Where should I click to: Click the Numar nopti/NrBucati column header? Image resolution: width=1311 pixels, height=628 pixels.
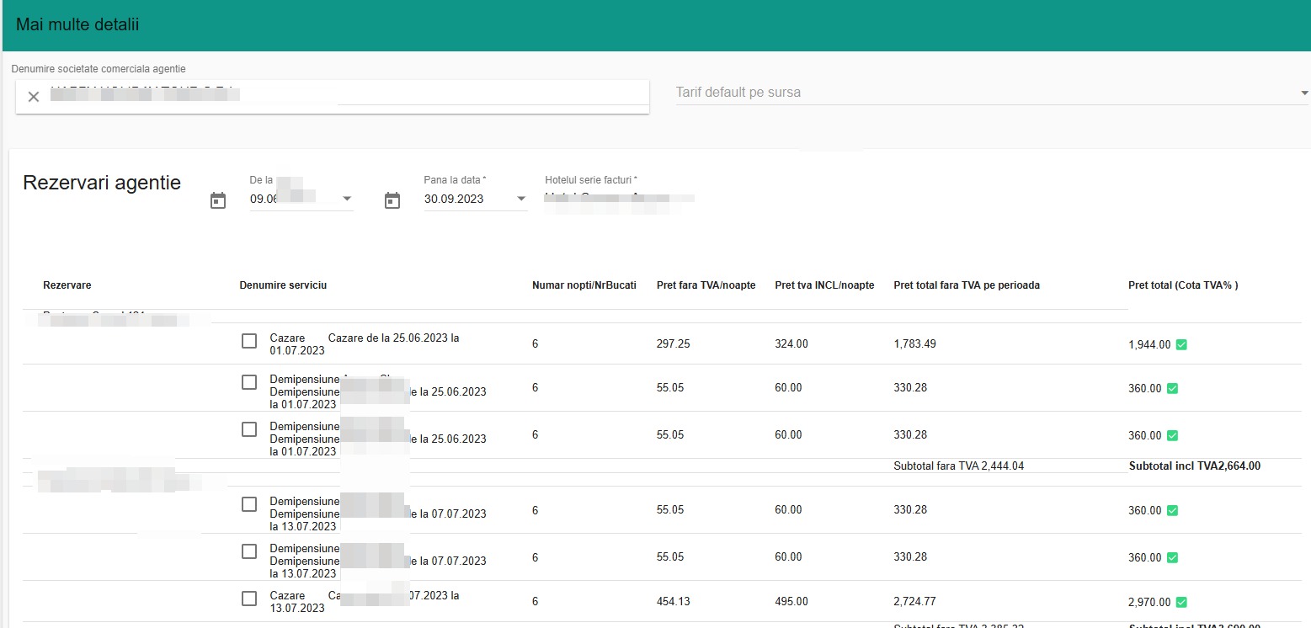click(584, 285)
